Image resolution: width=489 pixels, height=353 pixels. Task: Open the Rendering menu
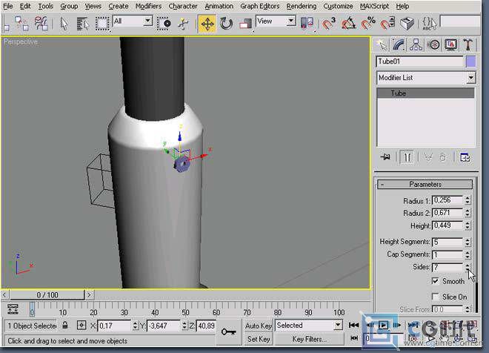point(302,6)
